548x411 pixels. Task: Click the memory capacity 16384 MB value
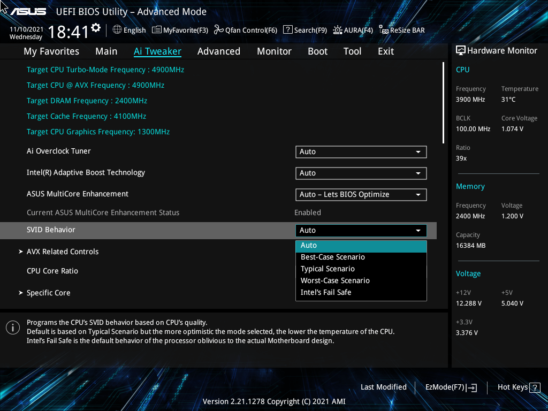(x=470, y=246)
